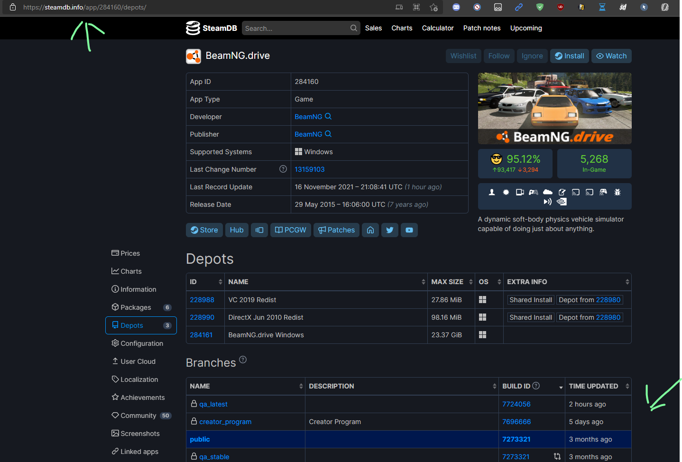Open the Store page button
The height and width of the screenshot is (462, 682).
point(204,230)
